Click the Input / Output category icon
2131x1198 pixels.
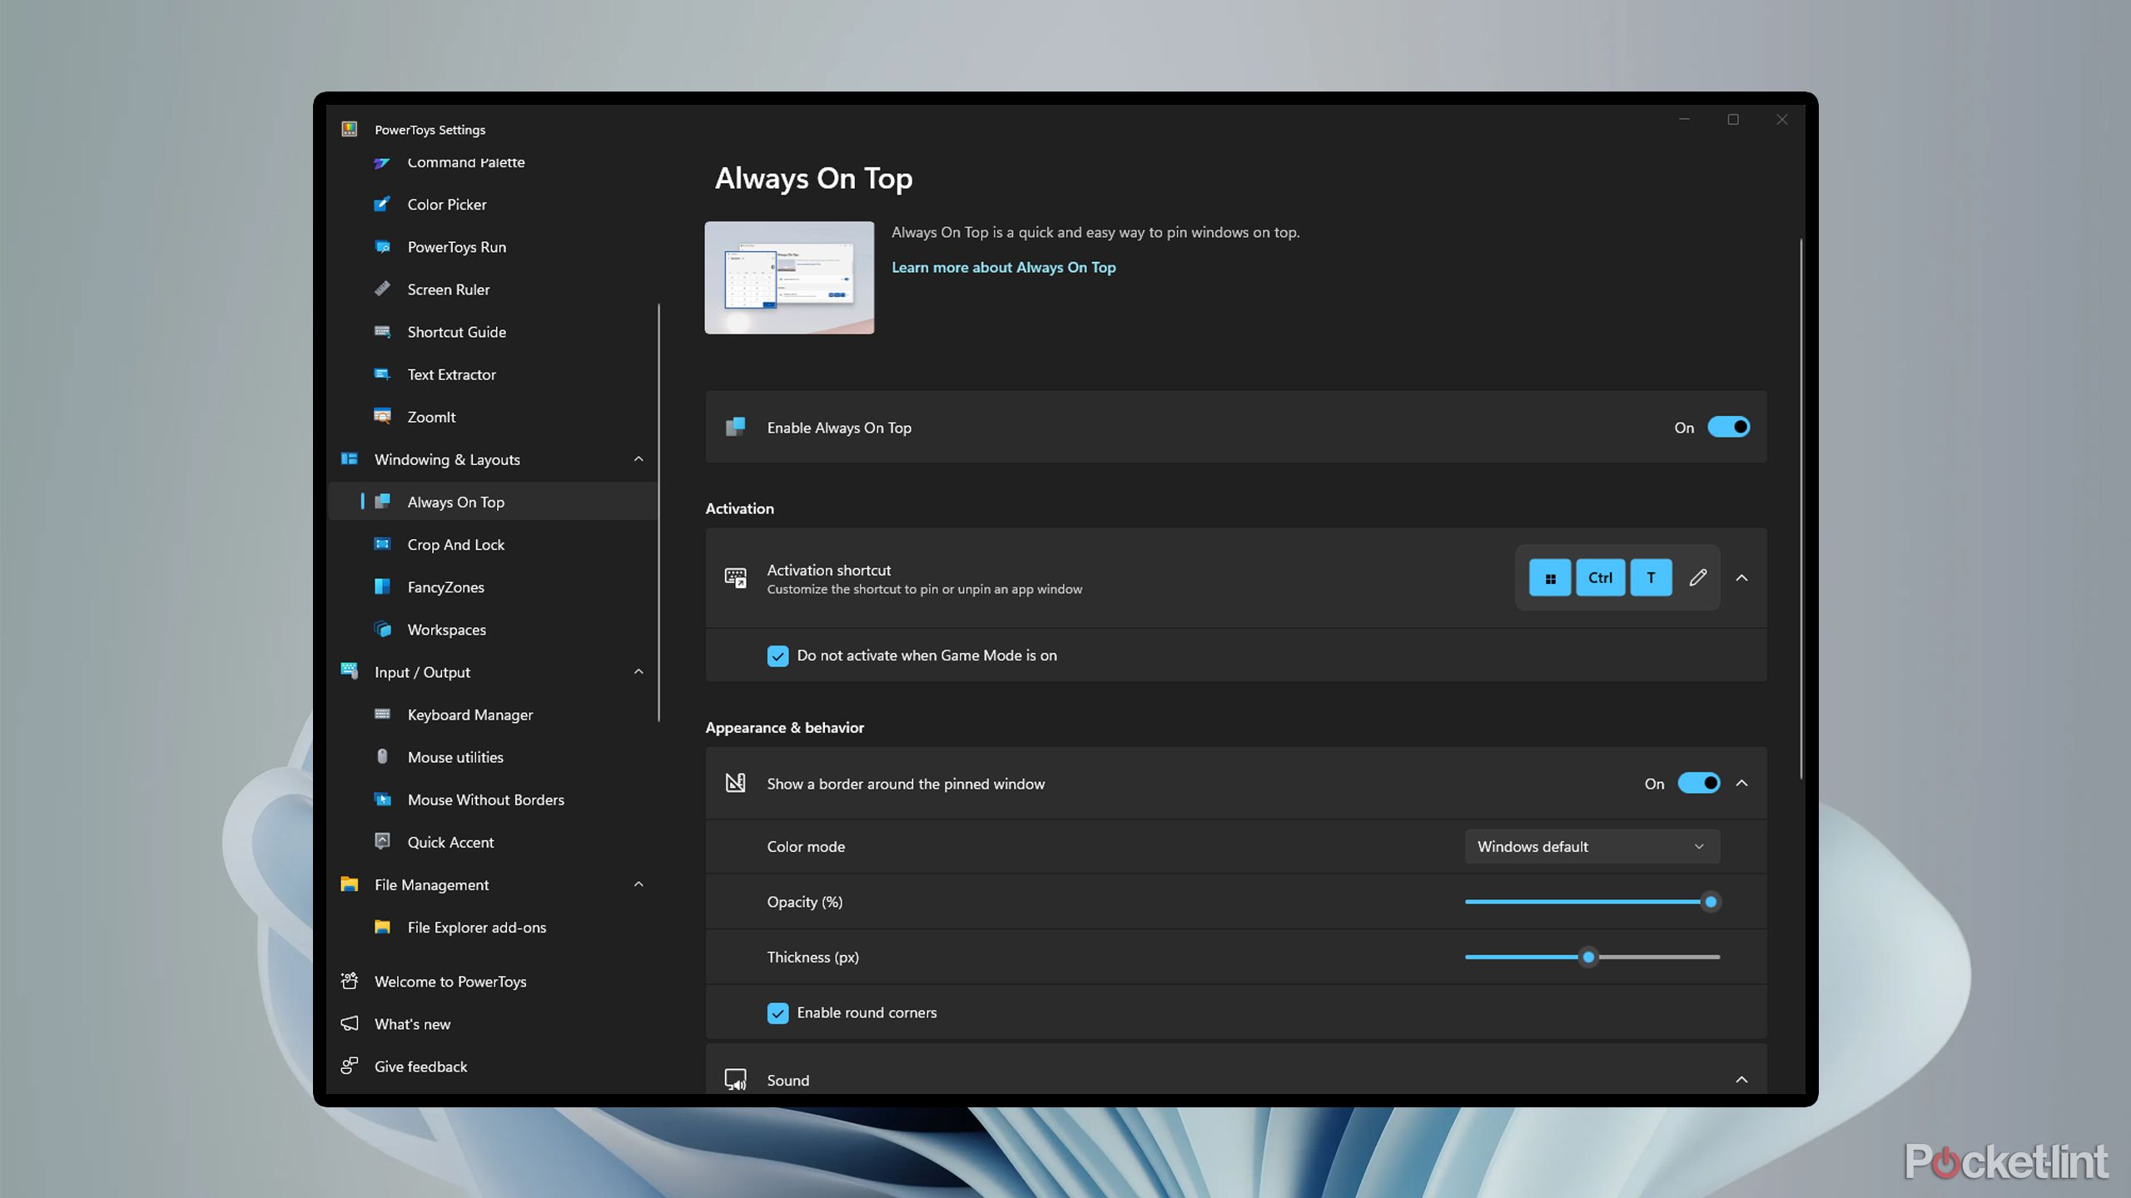click(x=350, y=671)
